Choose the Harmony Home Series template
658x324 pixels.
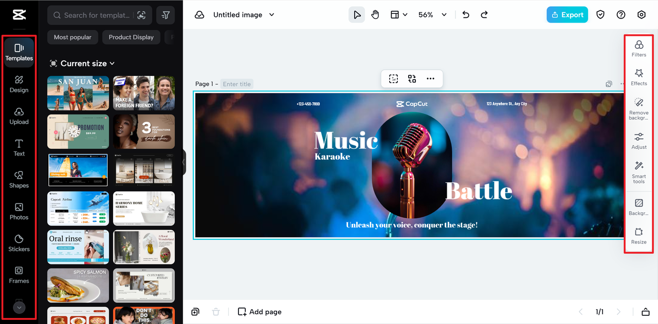[x=144, y=208]
